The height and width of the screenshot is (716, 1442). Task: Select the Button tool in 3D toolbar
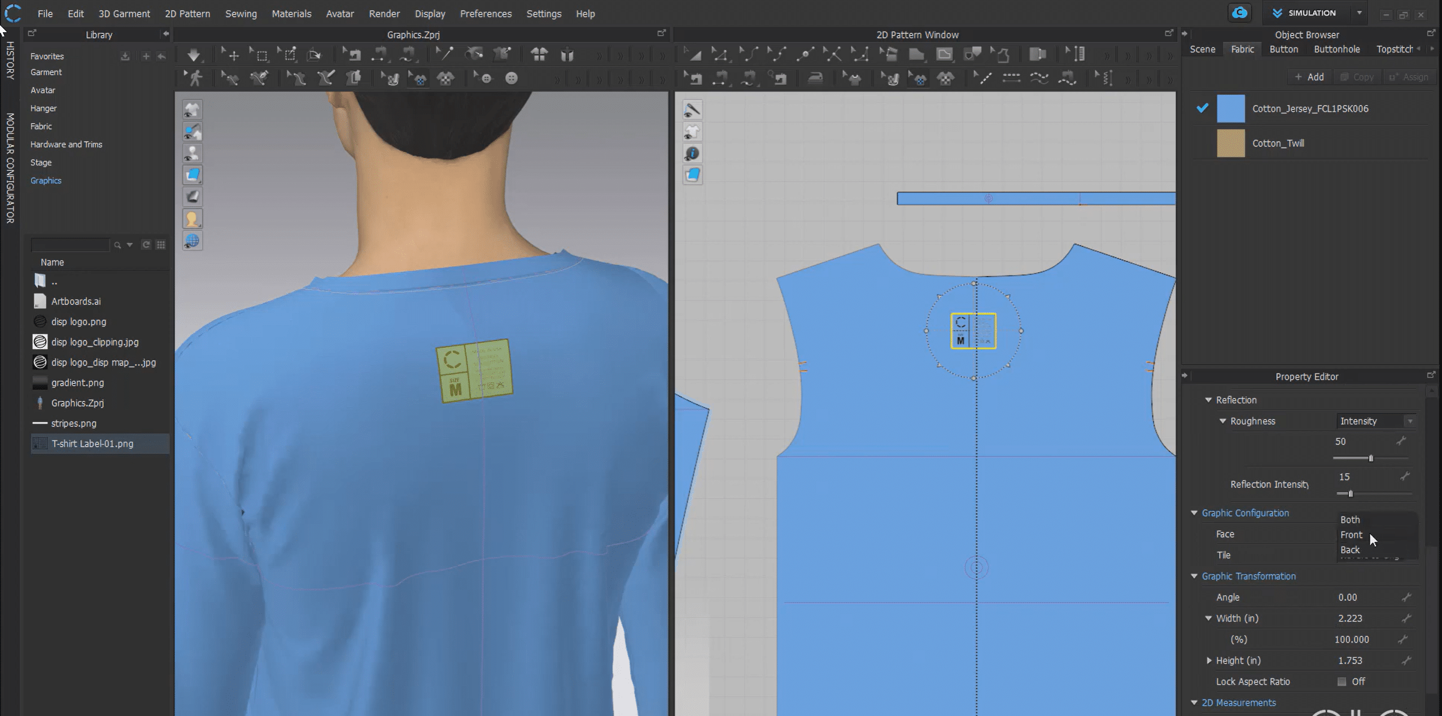pyautogui.click(x=512, y=78)
